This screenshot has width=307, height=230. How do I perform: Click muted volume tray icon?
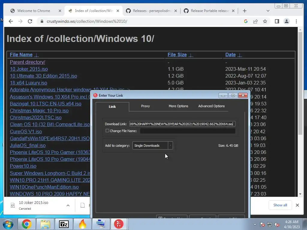click(x=277, y=224)
